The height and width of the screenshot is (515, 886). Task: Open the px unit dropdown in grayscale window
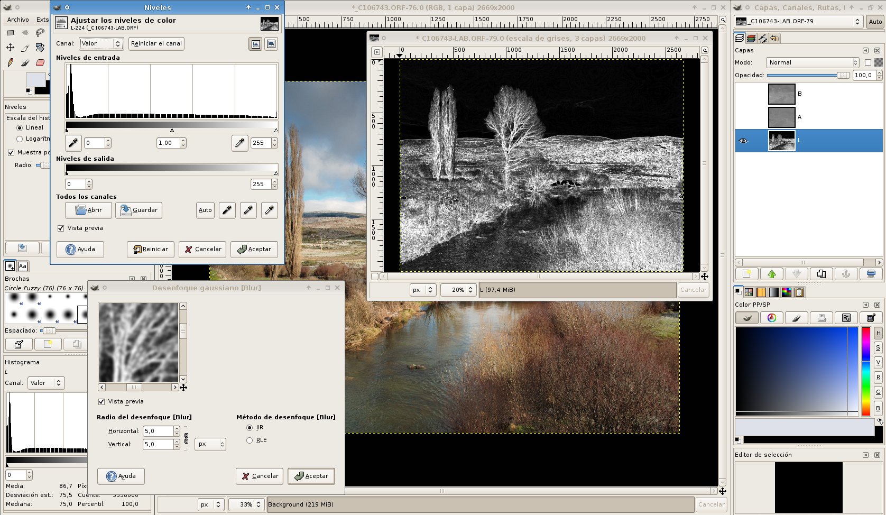click(423, 290)
